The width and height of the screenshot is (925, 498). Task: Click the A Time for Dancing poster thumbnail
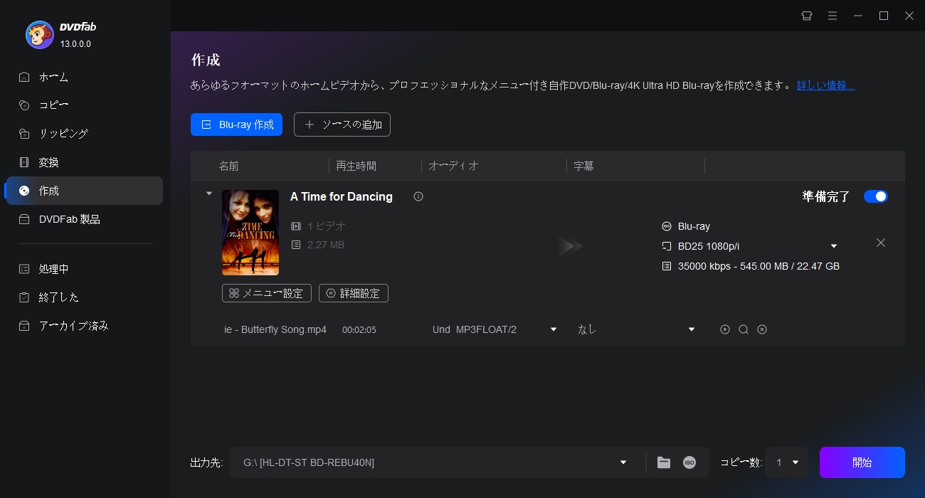[x=250, y=233]
